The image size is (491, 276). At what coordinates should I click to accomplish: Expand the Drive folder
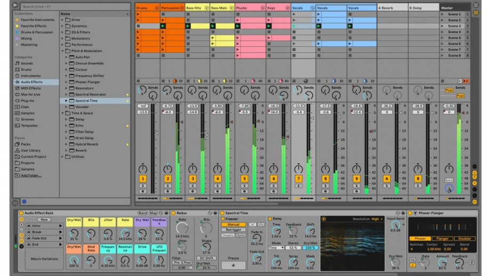62,20
